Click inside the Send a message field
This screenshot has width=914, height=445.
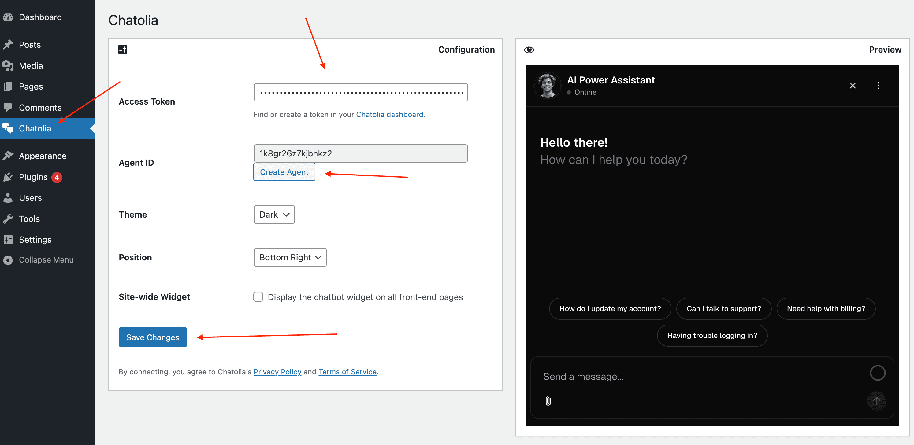tap(639, 376)
